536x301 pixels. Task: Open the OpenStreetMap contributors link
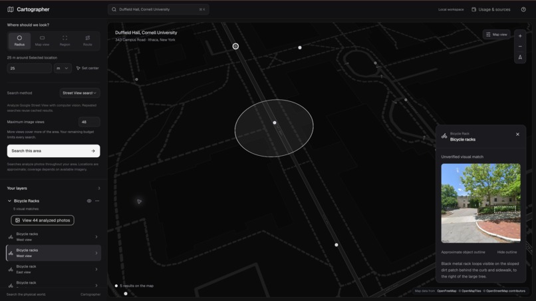tap(504, 291)
